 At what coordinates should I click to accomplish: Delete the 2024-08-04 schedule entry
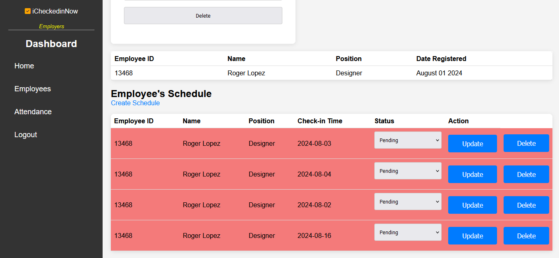[526, 174]
